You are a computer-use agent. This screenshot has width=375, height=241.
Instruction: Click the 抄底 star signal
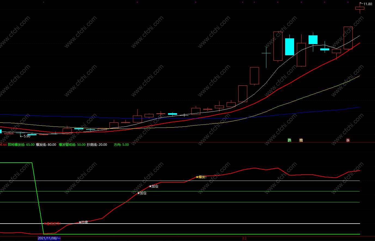point(83,222)
